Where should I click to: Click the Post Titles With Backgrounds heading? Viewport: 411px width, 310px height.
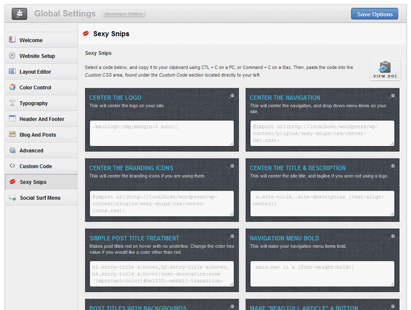coord(138,307)
